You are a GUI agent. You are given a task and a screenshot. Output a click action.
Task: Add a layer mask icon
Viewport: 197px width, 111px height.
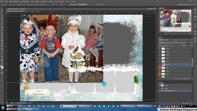[179, 79]
